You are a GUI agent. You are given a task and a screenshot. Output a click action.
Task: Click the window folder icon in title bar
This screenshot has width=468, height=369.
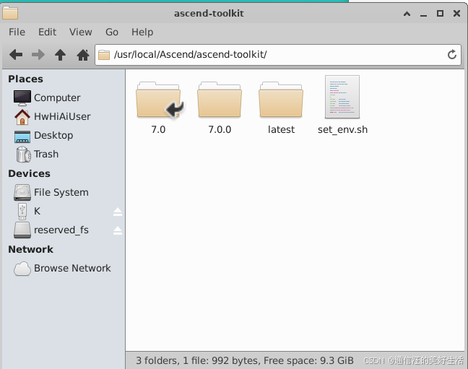[10, 13]
